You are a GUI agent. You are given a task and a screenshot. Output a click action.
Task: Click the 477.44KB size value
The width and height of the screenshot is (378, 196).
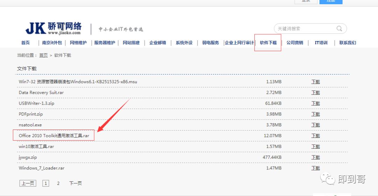coord(272,157)
